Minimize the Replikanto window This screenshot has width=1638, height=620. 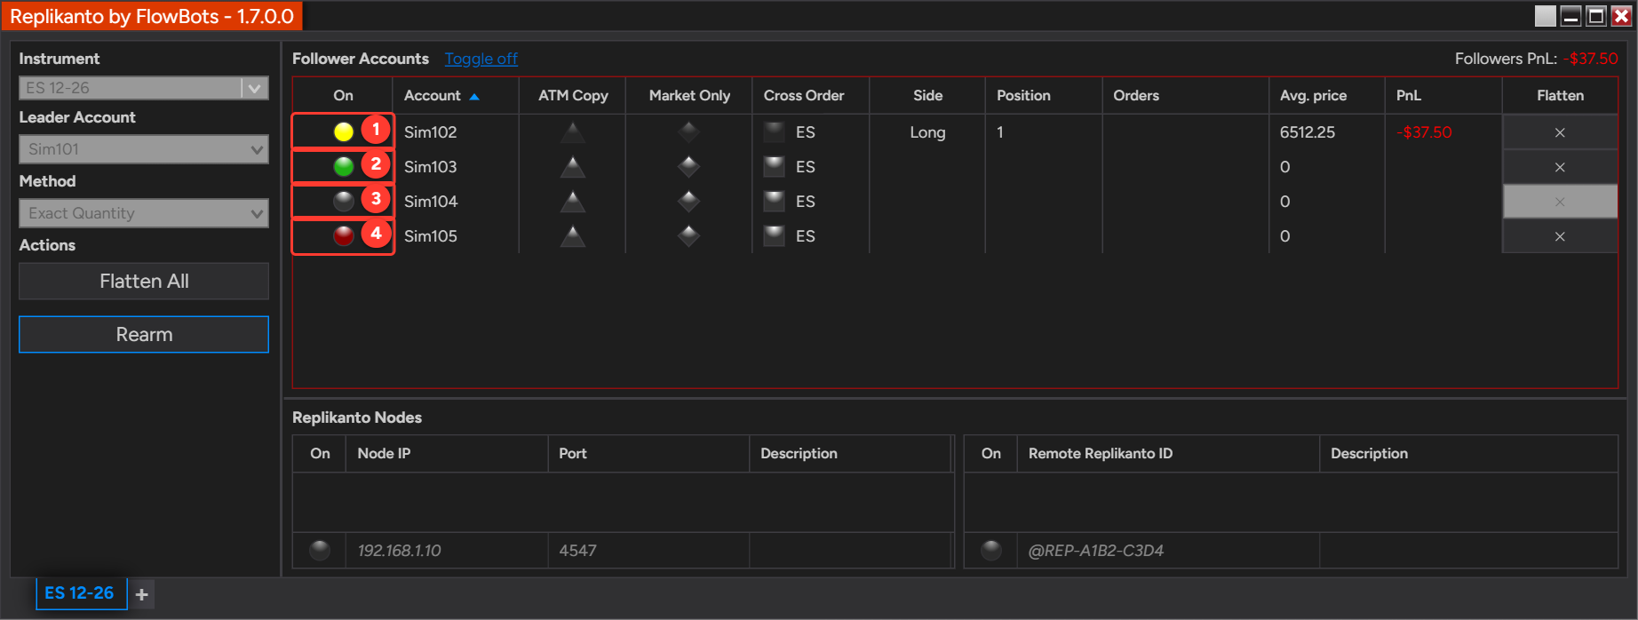click(1570, 16)
